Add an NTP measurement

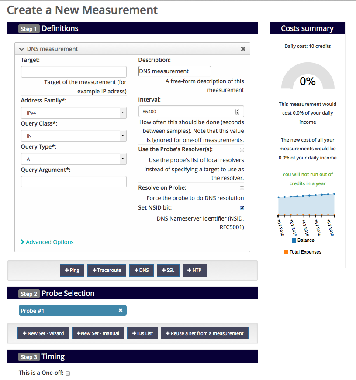(194, 270)
